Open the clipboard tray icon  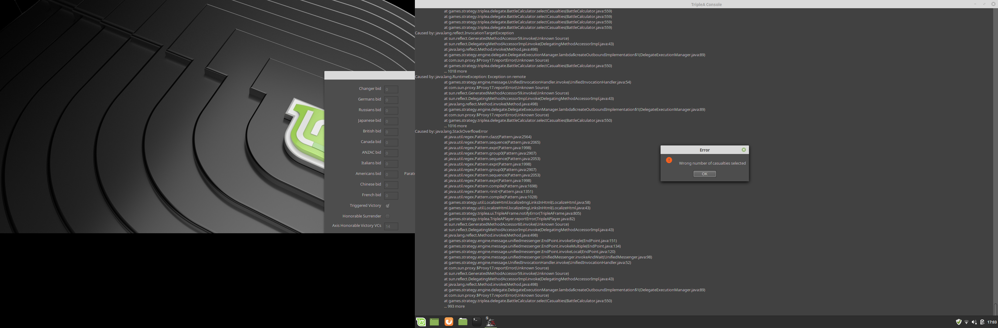pos(982,322)
